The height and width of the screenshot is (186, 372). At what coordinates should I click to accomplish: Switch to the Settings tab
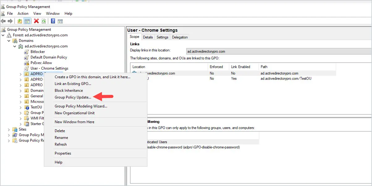[162, 37]
